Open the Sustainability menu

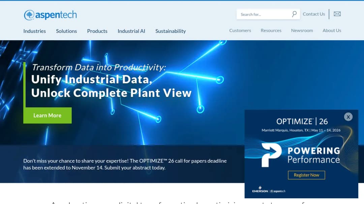(x=171, y=31)
